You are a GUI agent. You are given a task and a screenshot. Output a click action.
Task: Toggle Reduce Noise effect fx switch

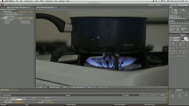(x=3, y=11)
